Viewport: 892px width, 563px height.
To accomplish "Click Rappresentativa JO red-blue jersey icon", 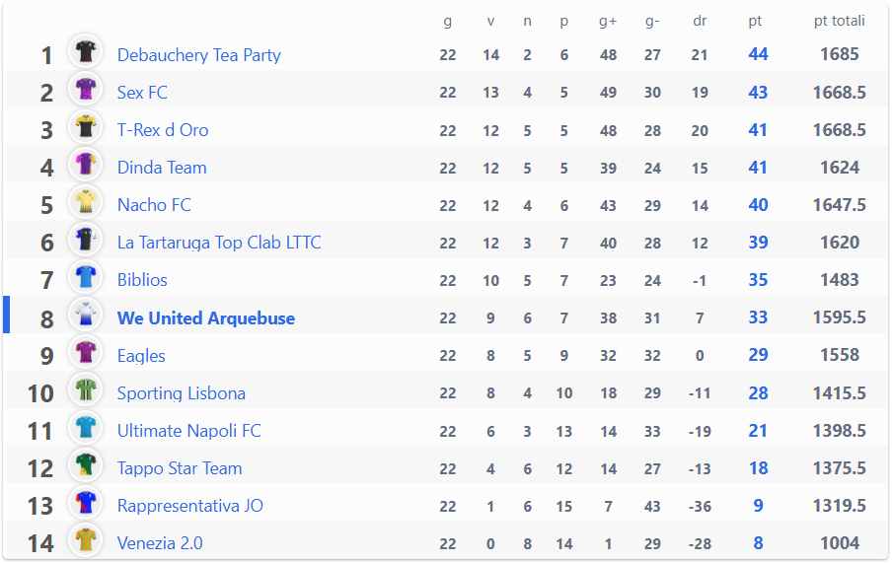I will pyautogui.click(x=85, y=502).
